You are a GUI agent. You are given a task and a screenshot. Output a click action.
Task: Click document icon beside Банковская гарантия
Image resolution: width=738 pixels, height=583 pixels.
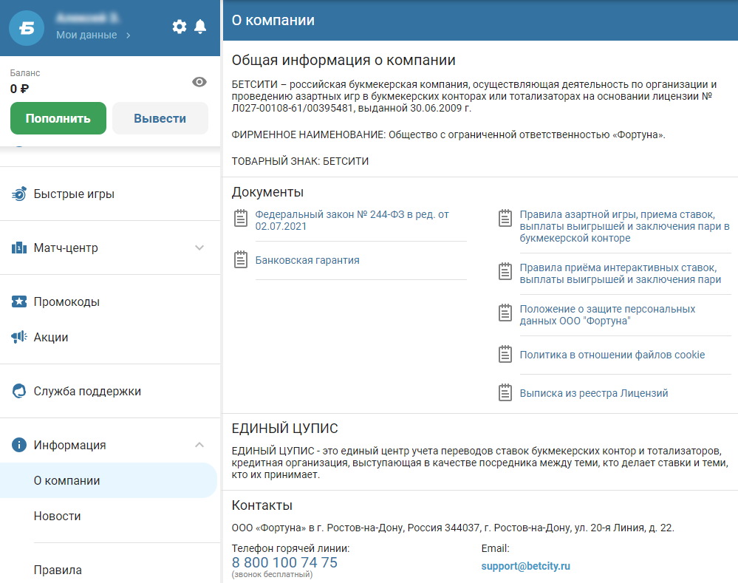241,259
